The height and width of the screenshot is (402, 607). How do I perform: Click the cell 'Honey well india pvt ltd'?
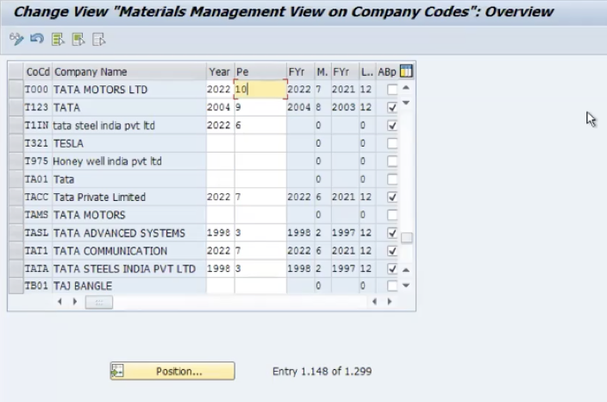[129, 161]
